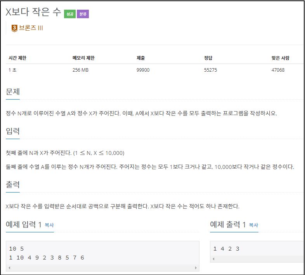Click the submission count '99900'
Screen dimensions: 305x275
[x=143, y=70]
